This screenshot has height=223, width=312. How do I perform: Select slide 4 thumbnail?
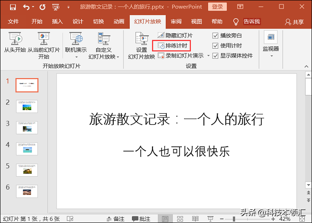tap(27, 149)
